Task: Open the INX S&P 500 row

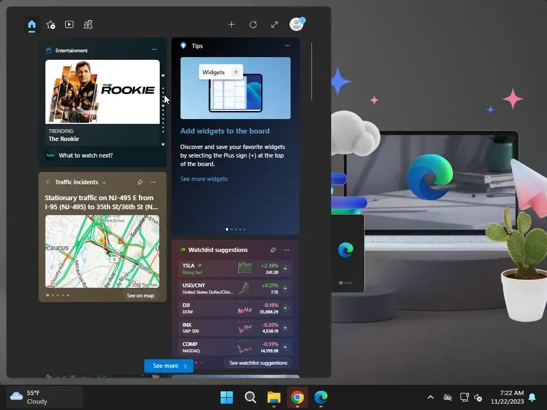Action: point(236,328)
